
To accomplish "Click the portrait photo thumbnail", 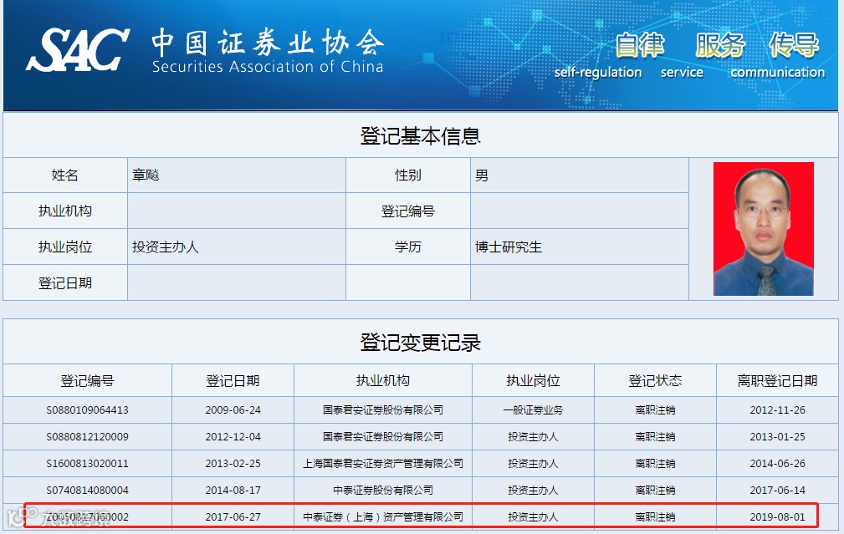I will 763,228.
